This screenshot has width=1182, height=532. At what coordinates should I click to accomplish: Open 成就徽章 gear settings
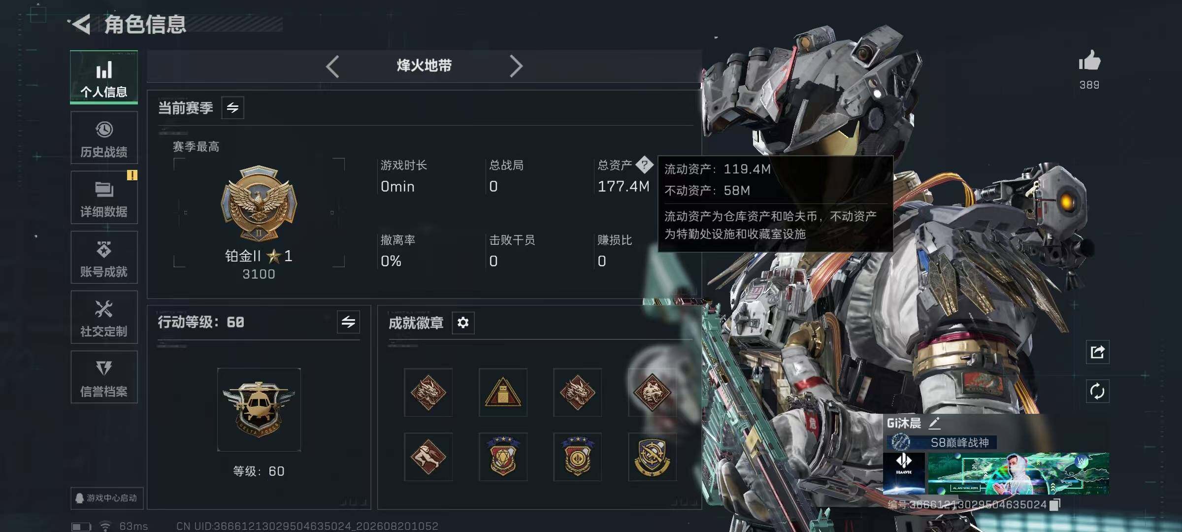(463, 323)
